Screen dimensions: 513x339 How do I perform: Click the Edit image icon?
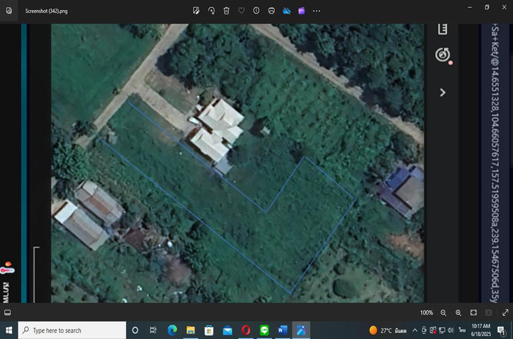pos(196,11)
